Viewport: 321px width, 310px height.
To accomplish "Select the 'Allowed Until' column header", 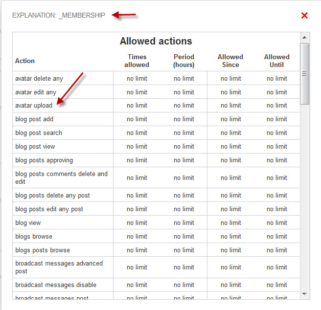I will (277, 61).
